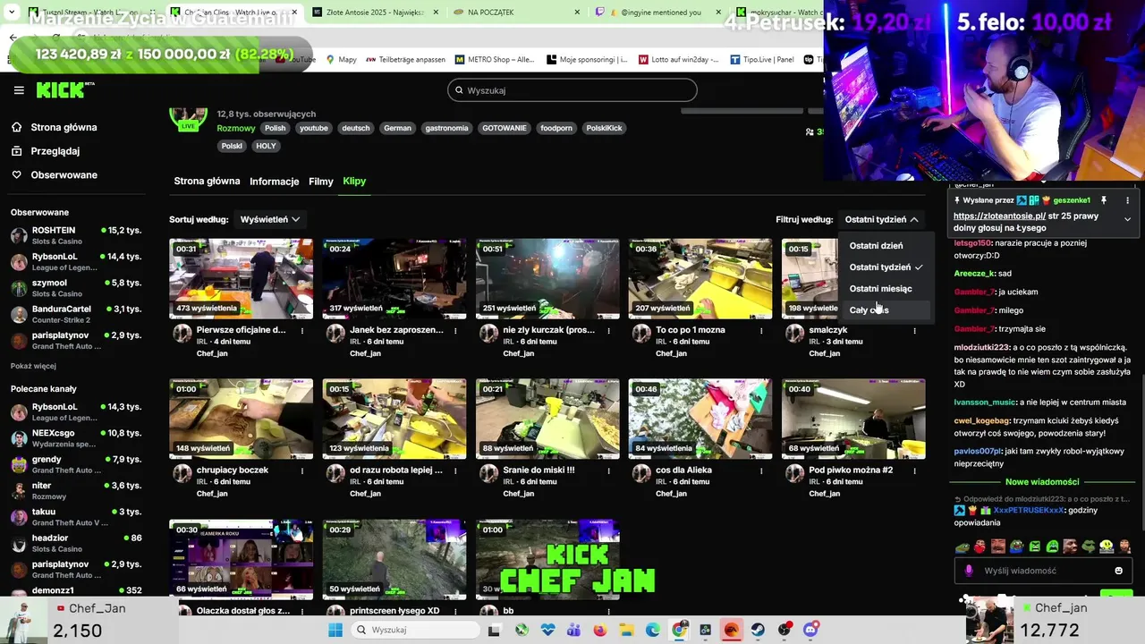The image size is (1145, 644).
Task: Open the Wyświetleń sort dropdown
Action: coord(269,219)
